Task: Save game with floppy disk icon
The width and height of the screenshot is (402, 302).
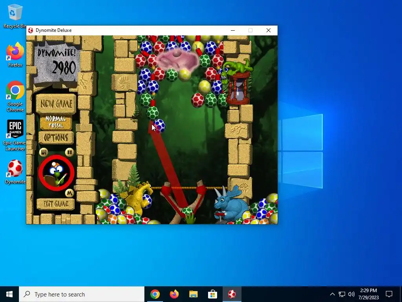Action: (x=44, y=152)
